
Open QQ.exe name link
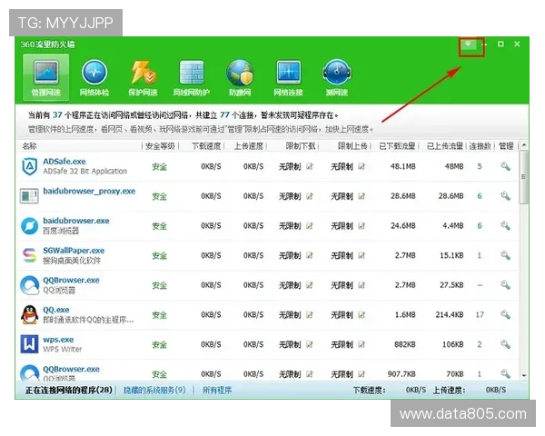(56, 310)
